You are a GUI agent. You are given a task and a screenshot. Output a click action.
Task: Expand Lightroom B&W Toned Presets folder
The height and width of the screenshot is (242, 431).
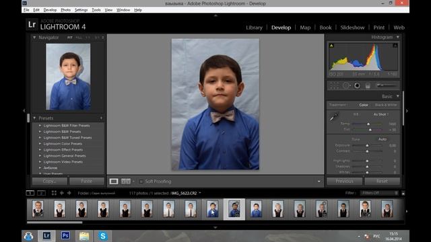point(40,137)
